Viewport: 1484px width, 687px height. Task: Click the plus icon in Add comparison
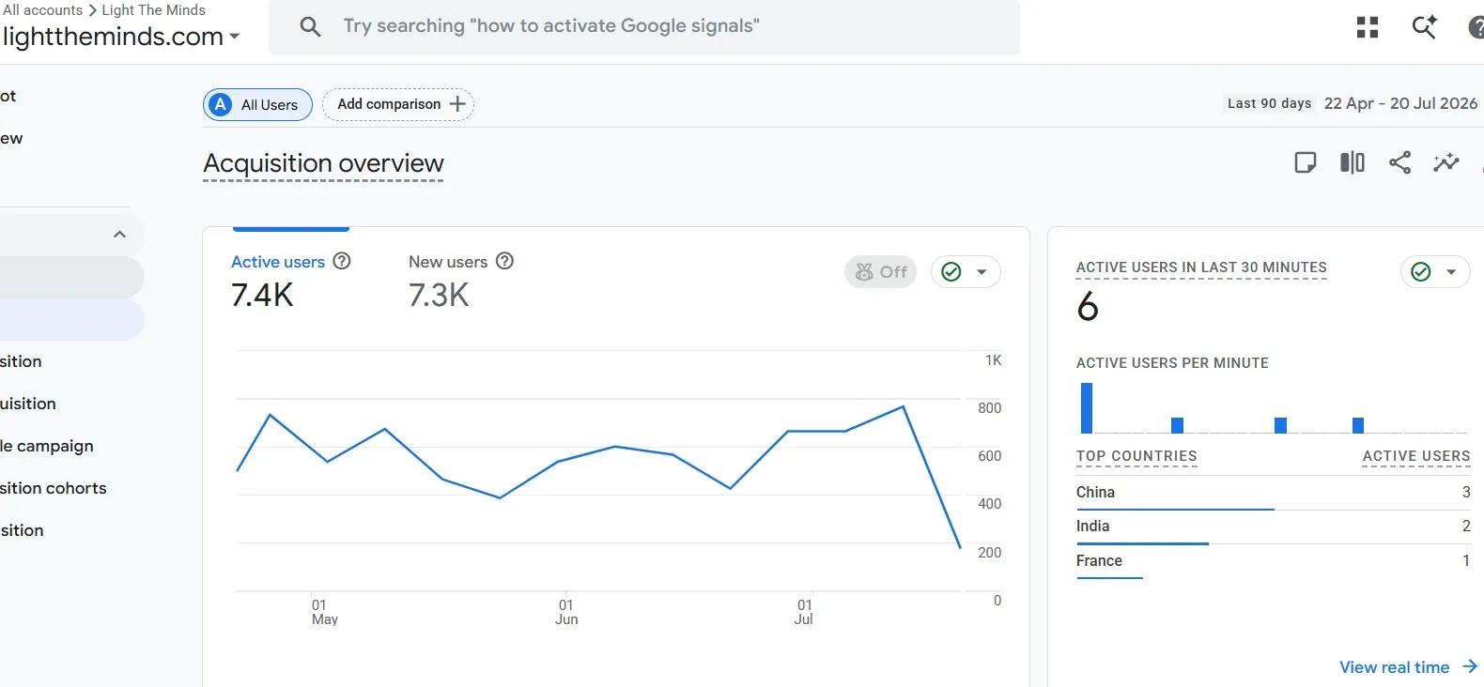457,104
